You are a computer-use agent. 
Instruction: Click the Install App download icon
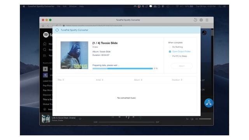tap(45, 109)
